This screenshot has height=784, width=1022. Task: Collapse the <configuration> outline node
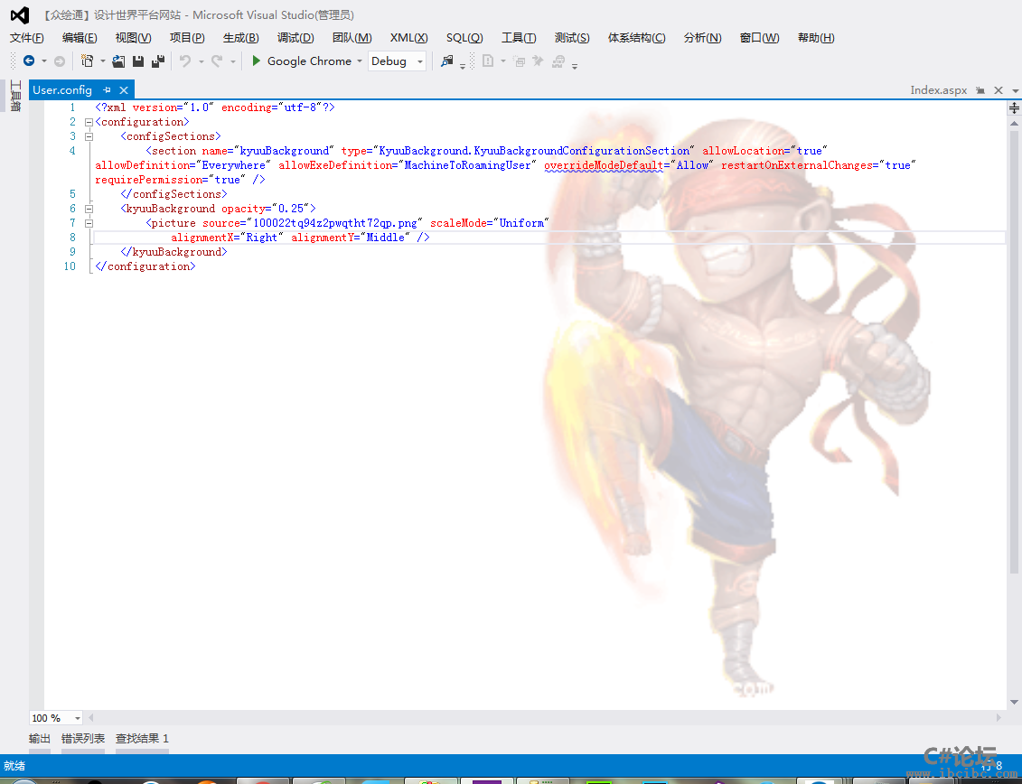(x=89, y=122)
